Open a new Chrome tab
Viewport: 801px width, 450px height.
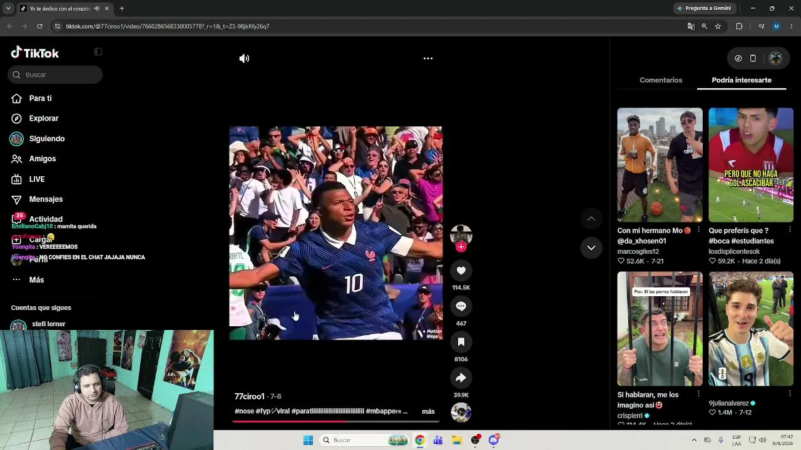[121, 9]
